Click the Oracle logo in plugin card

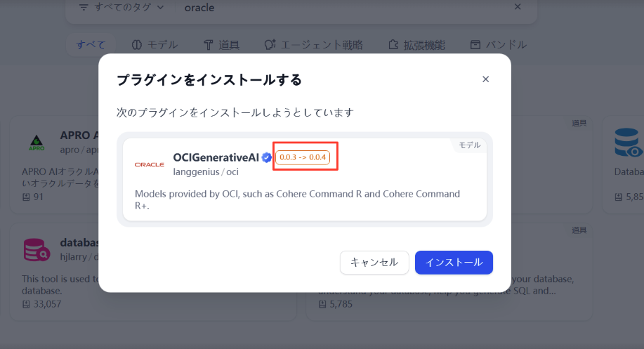point(150,164)
